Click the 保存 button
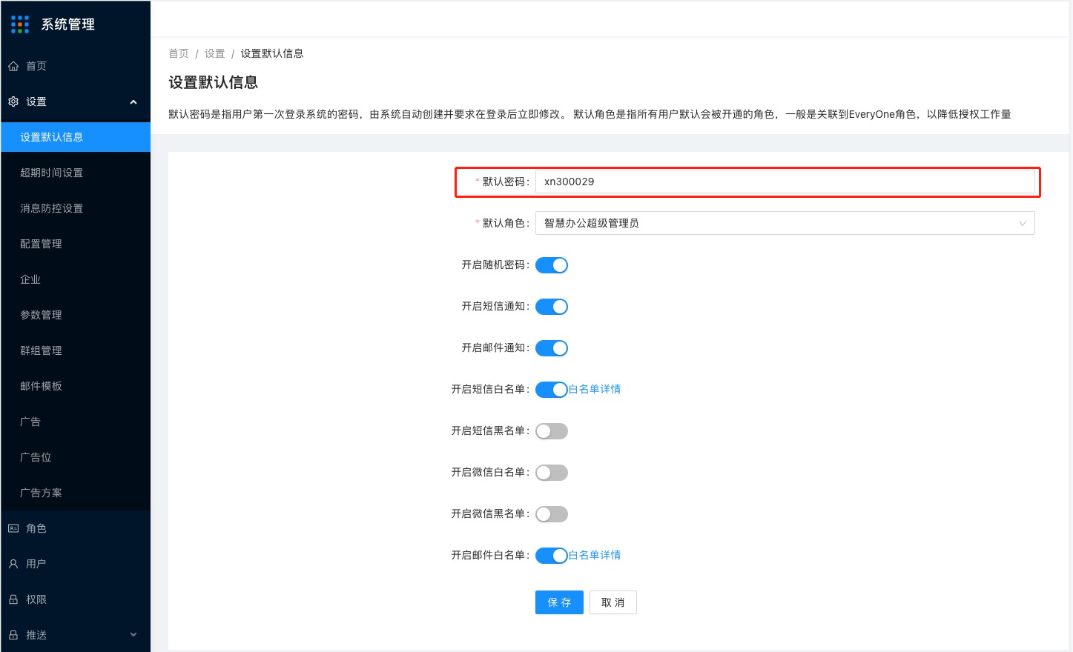Viewport: 1073px width, 652px height. pos(559,602)
